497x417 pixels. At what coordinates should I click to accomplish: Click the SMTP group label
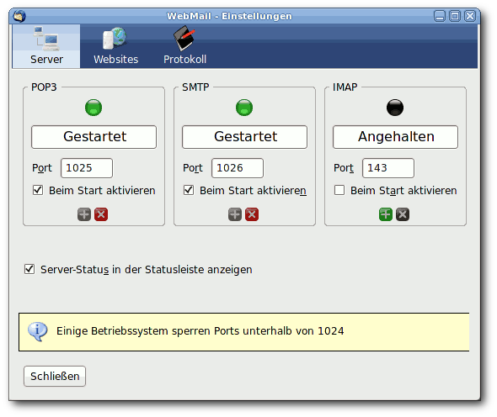(195, 87)
